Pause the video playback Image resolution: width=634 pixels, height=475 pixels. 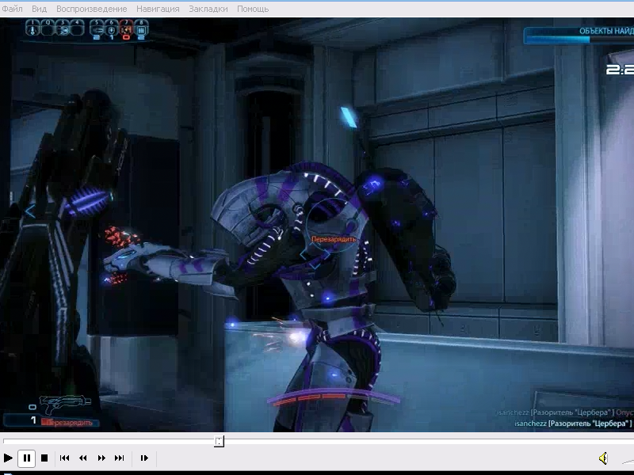[27, 458]
